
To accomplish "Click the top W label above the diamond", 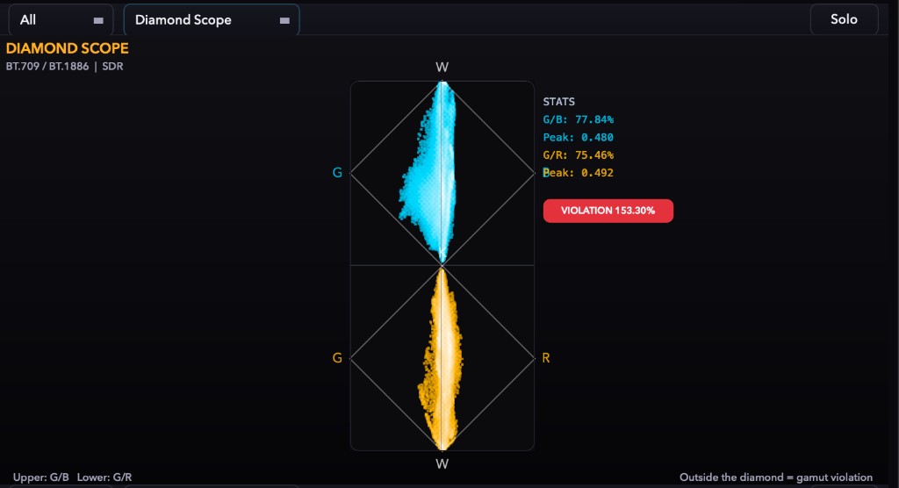I will coord(442,67).
